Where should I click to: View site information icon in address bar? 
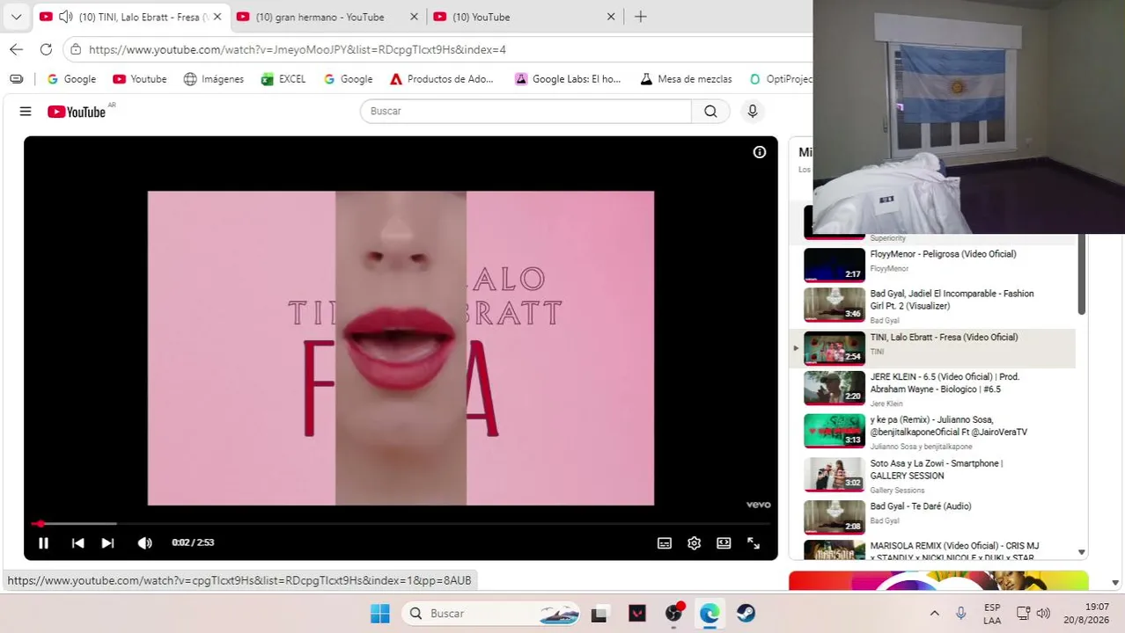click(x=76, y=49)
